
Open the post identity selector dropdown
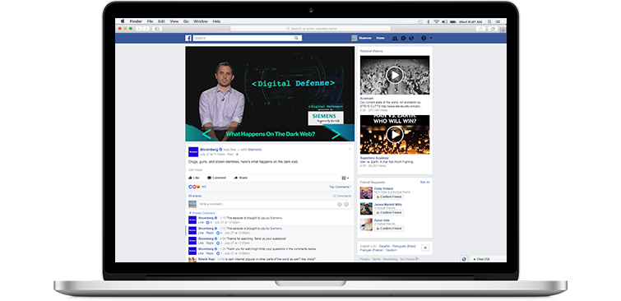coord(345,178)
